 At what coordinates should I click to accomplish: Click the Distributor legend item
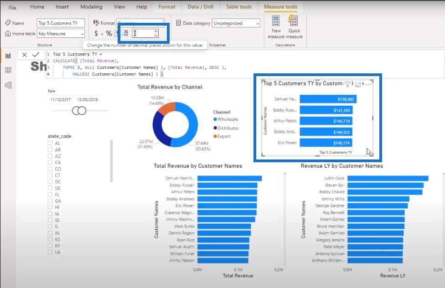pos(226,128)
